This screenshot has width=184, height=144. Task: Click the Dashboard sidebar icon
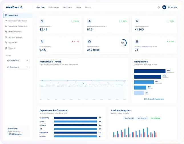click(6, 15)
